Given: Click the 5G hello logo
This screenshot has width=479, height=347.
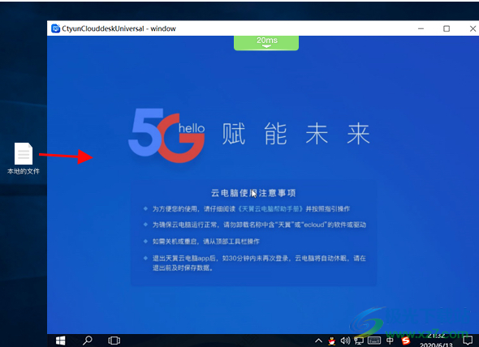Looking at the screenshot, I should 166,135.
